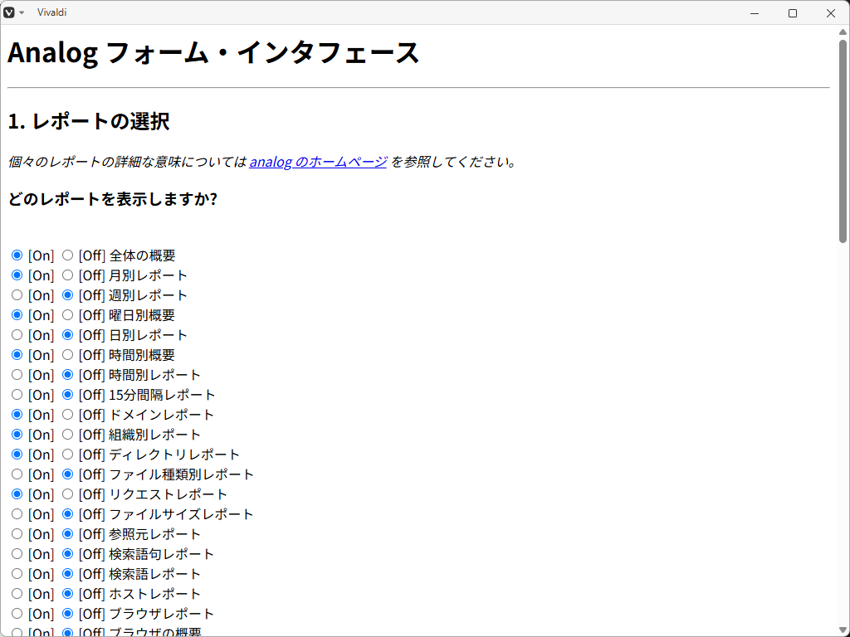Switch ホストレポート to On

(x=17, y=593)
